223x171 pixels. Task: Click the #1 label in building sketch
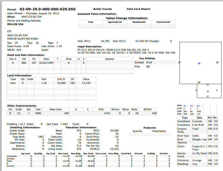click(199, 63)
